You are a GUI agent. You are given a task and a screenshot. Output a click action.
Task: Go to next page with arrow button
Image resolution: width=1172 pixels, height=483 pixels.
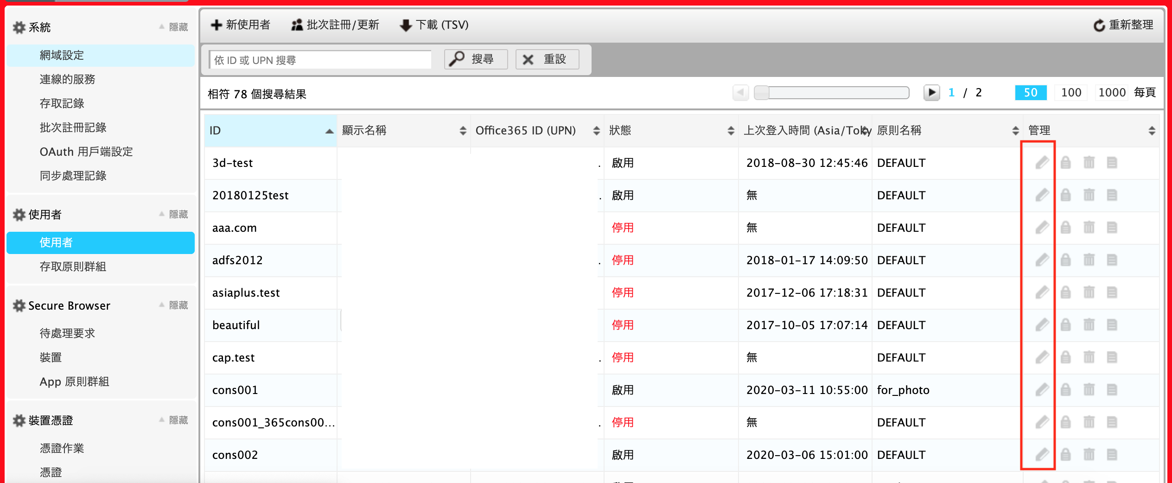click(931, 93)
